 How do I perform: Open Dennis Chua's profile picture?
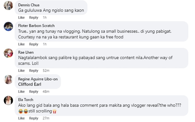click(8, 5)
